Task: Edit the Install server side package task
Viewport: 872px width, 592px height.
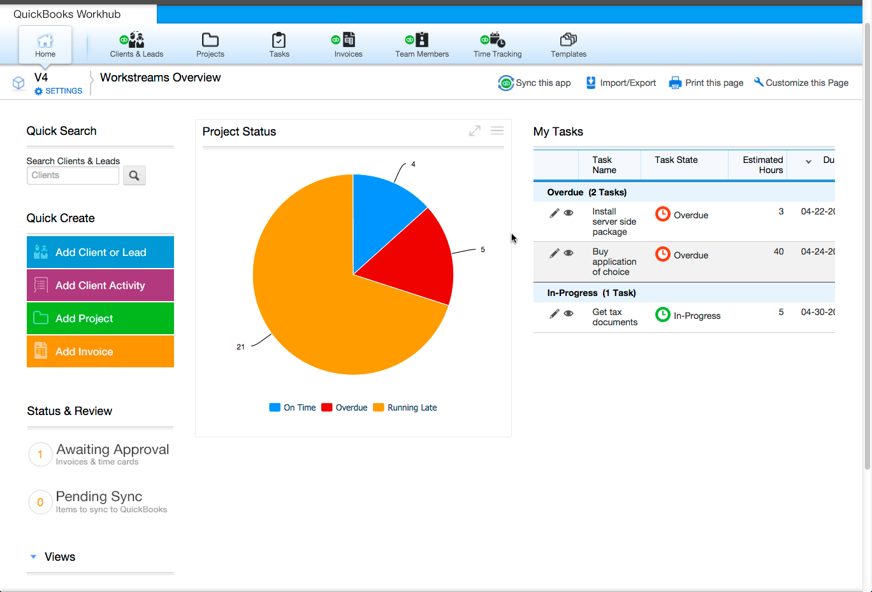Action: 554,213
